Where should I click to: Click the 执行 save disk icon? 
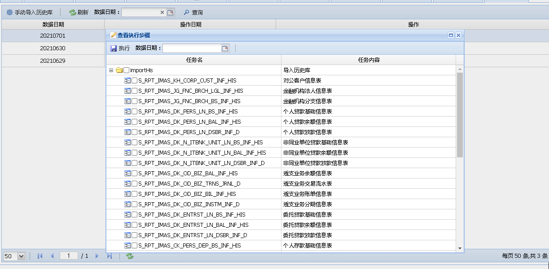click(114, 48)
